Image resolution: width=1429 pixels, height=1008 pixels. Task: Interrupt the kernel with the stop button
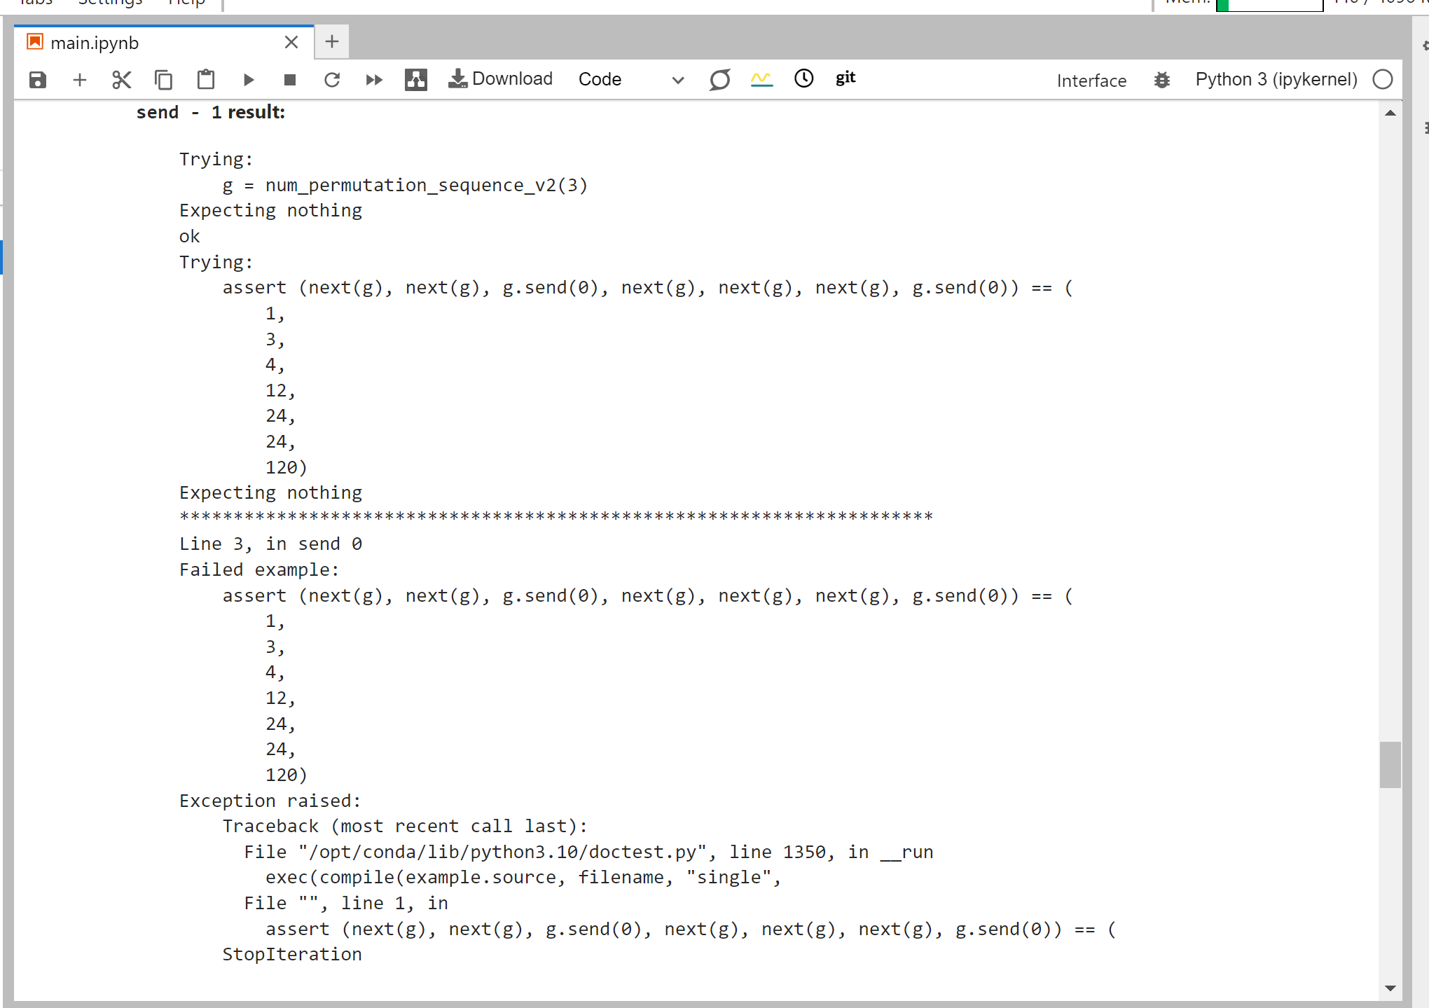pos(290,80)
